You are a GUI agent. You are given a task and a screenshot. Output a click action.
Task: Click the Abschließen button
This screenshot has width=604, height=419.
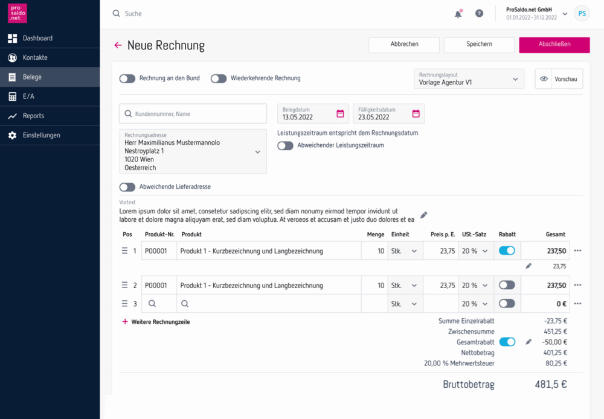[554, 44]
